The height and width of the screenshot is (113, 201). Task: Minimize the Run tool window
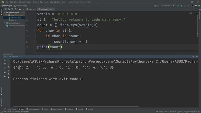tap(197, 56)
